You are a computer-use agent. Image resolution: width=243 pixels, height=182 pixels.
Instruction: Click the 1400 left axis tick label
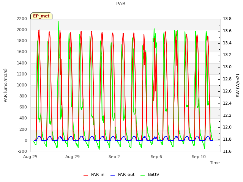(x=22, y=63)
